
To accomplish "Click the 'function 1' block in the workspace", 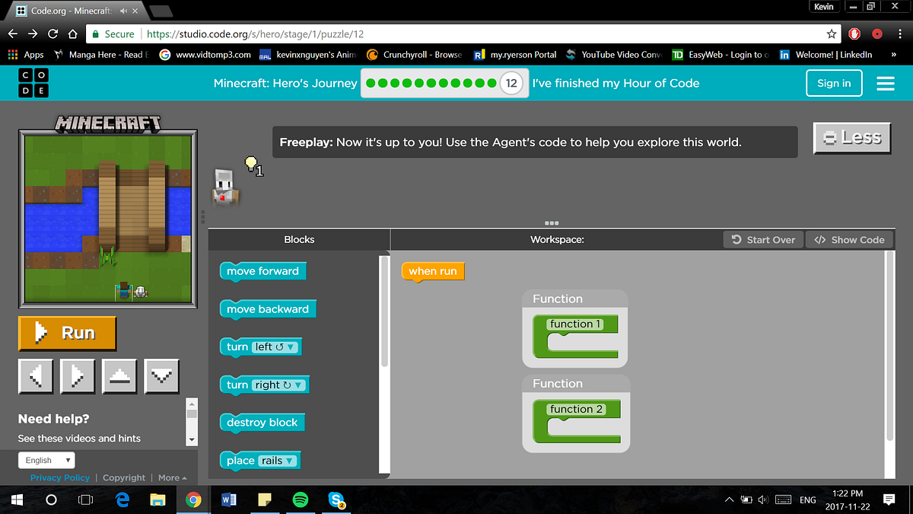I will click(574, 324).
